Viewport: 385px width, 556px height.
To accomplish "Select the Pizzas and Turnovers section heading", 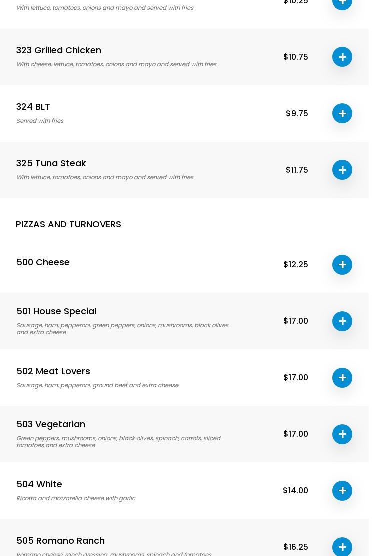I will (68, 224).
